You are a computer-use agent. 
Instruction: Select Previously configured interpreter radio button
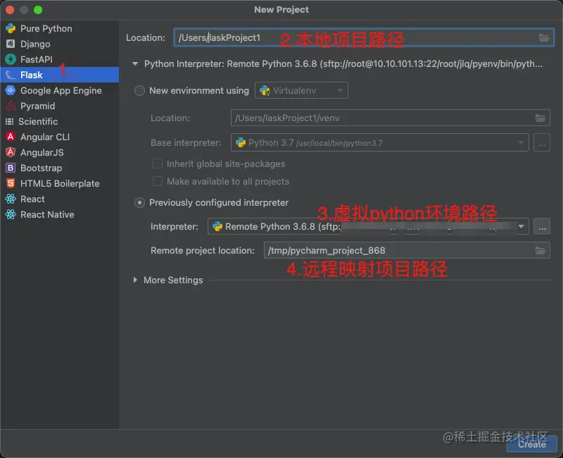(139, 203)
